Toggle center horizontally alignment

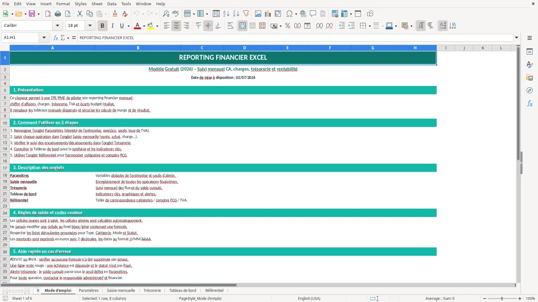pyautogui.click(x=176, y=26)
